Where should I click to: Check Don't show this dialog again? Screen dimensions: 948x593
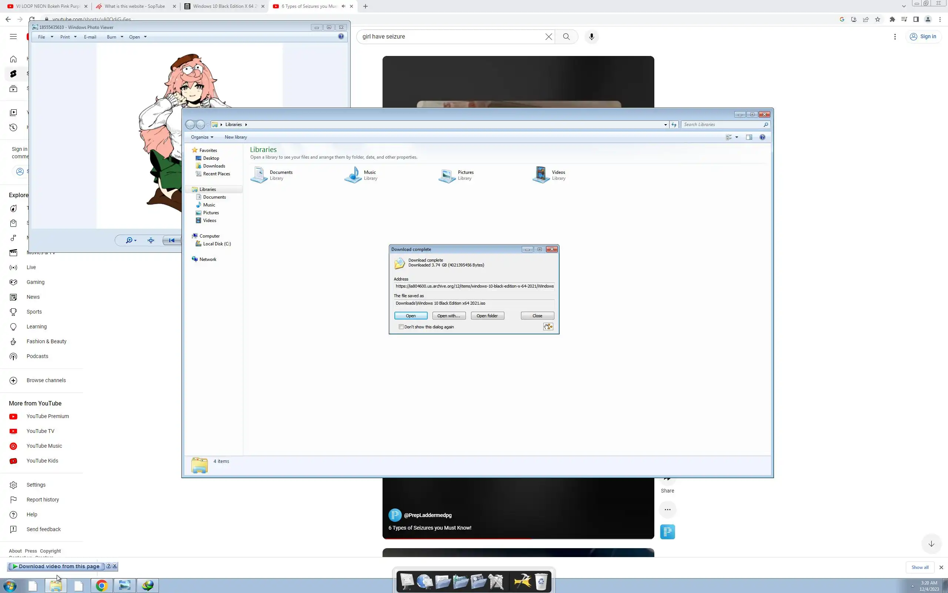(401, 327)
